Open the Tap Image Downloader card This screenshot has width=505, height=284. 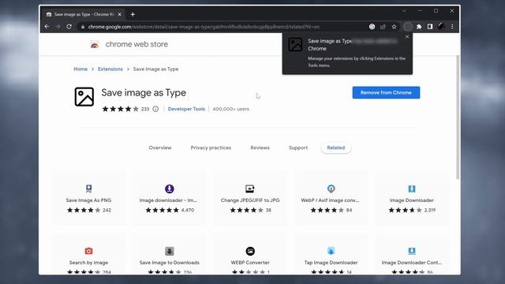pyautogui.click(x=331, y=254)
